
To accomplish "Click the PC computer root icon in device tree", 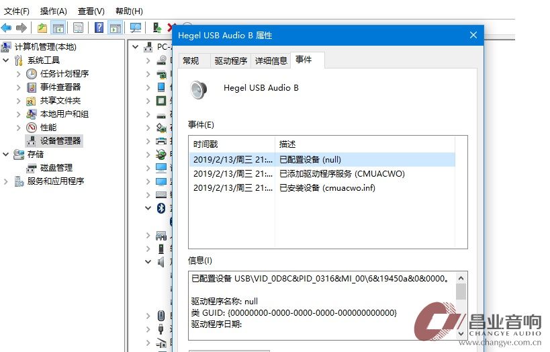I will 148,46.
